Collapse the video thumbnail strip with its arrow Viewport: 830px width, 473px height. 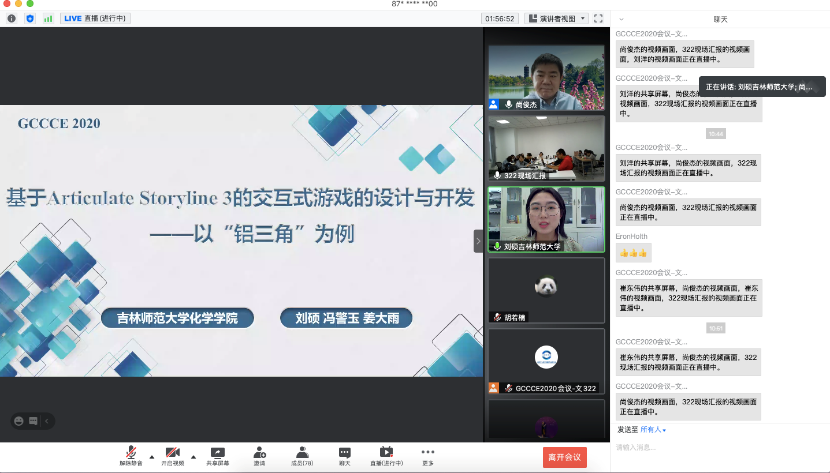pos(478,241)
